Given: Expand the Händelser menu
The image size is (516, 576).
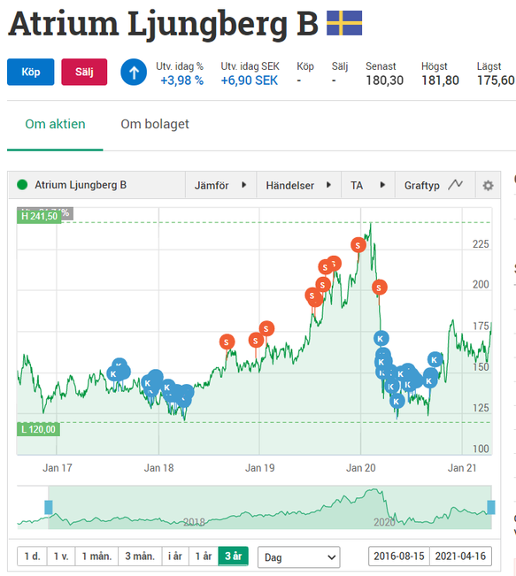Looking at the screenshot, I should coord(299,185).
